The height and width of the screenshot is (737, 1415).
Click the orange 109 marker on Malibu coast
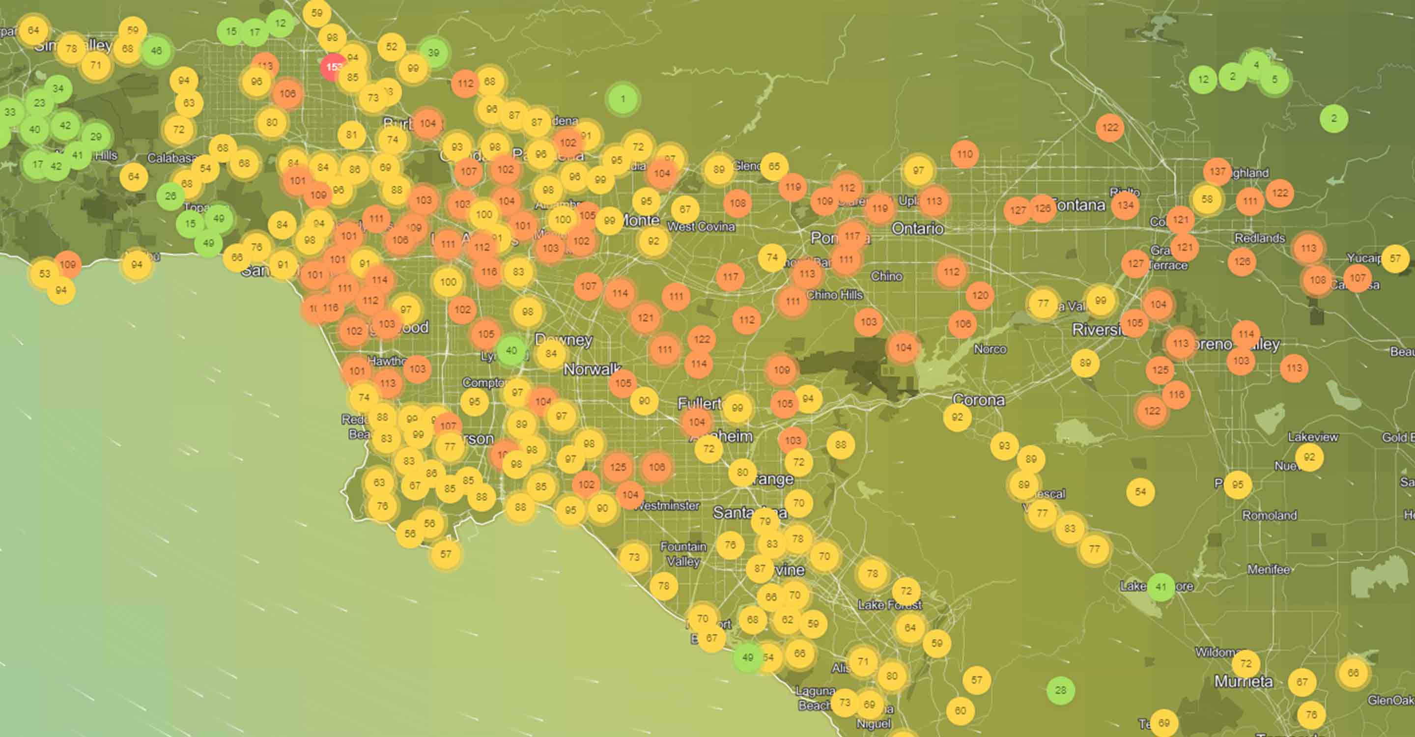coord(68,265)
